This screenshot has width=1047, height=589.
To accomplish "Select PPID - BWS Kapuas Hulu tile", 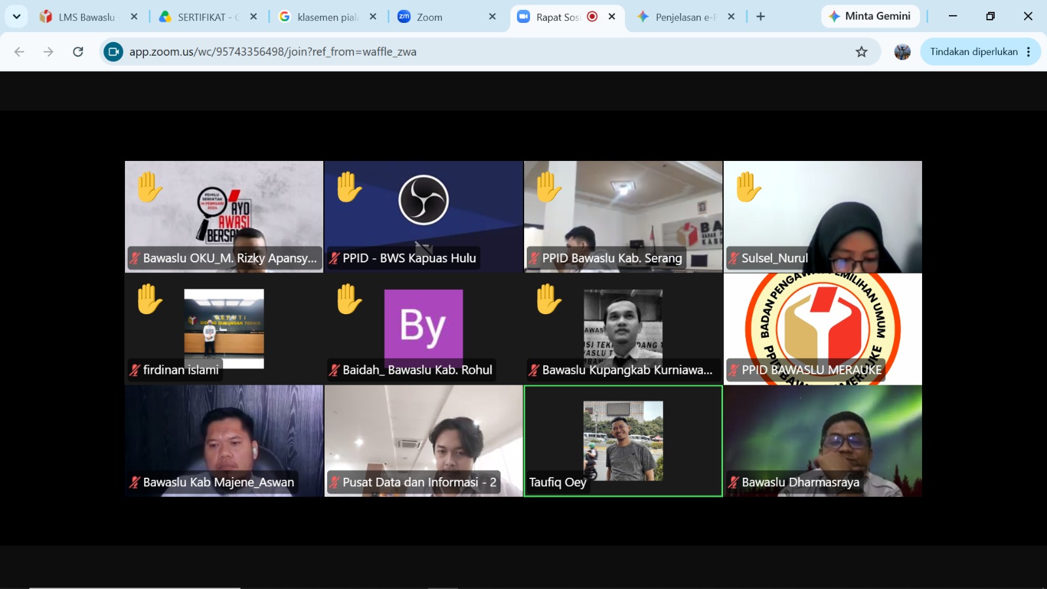I will coord(424,217).
